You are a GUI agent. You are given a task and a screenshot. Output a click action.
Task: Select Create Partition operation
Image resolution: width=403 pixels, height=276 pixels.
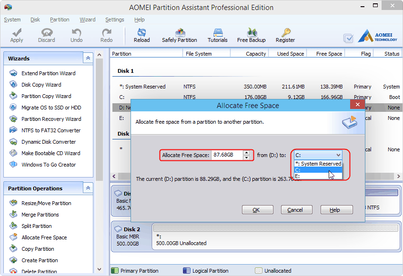coord(40,260)
